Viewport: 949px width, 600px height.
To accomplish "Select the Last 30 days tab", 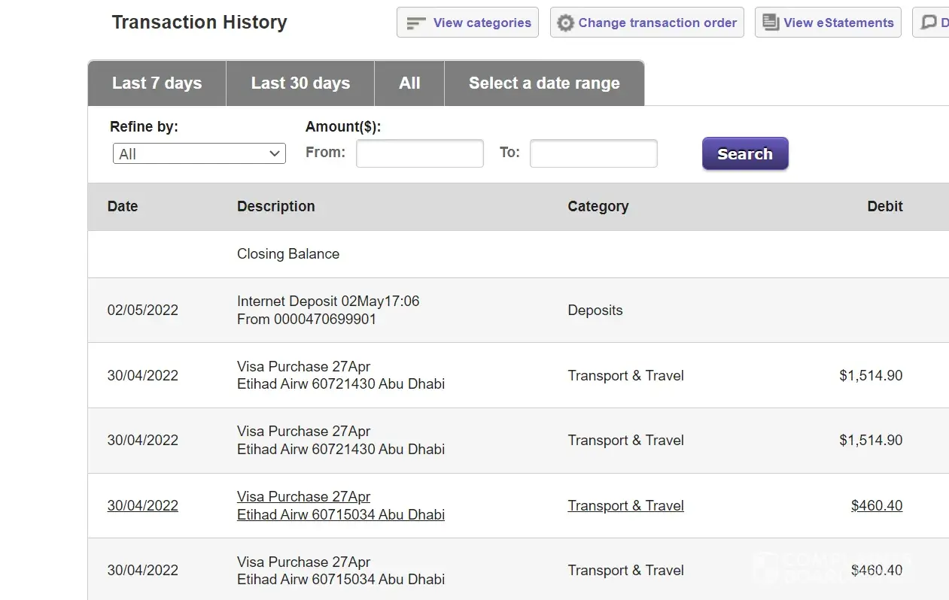I will pyautogui.click(x=300, y=83).
